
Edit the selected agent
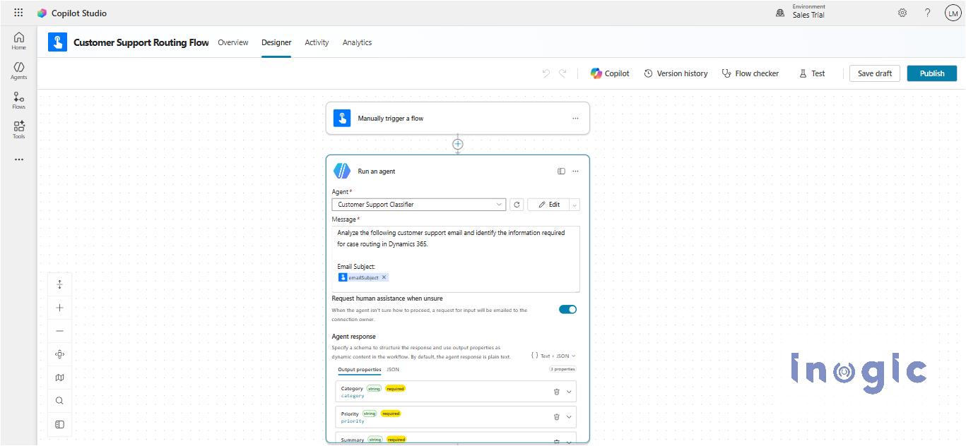(x=548, y=205)
